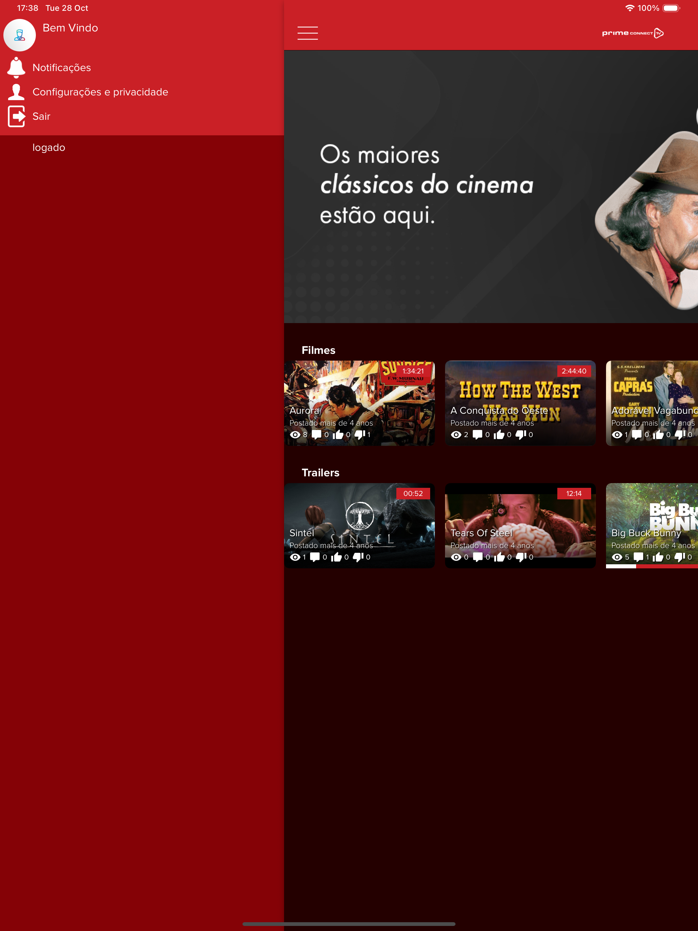Open the Trailers section heading
The width and height of the screenshot is (698, 931).
point(321,473)
